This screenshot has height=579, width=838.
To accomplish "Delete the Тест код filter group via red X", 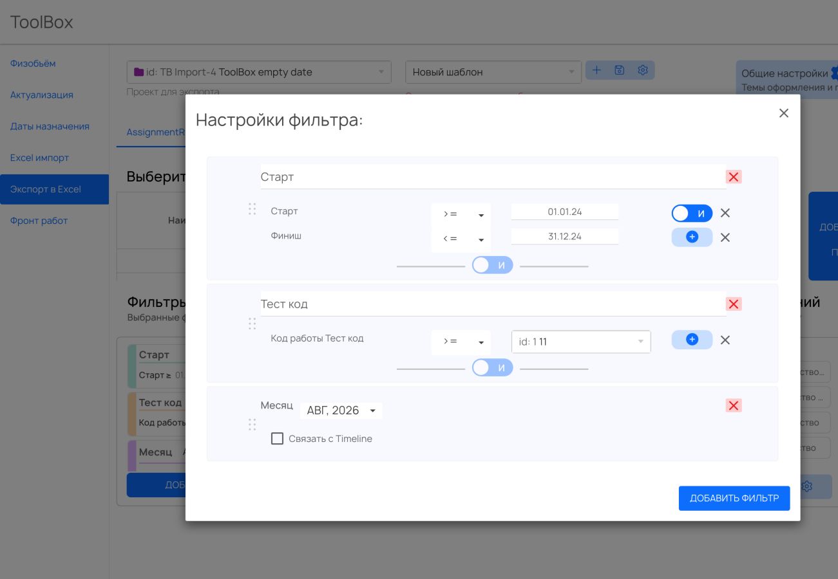I will (x=734, y=304).
